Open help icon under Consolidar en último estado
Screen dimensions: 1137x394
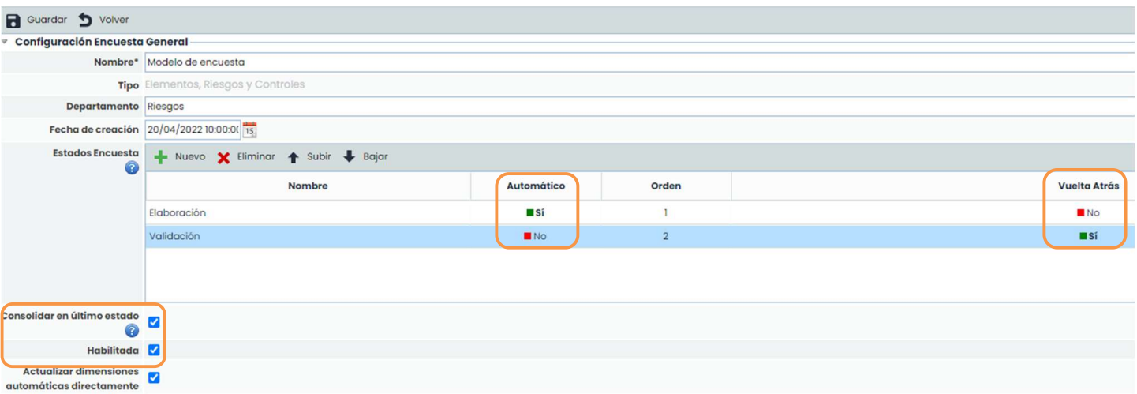132,331
